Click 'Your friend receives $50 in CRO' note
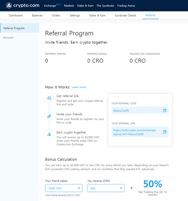 (63, 195)
